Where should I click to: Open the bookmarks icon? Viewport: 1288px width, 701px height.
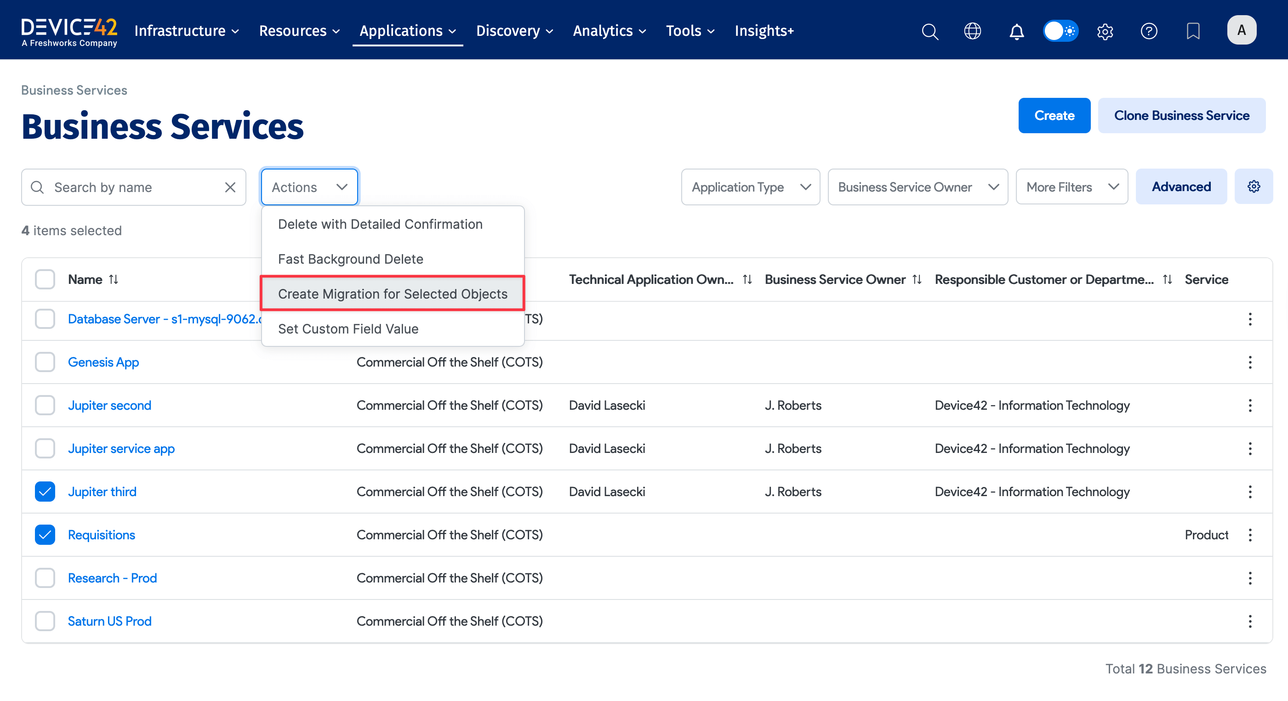(1193, 31)
